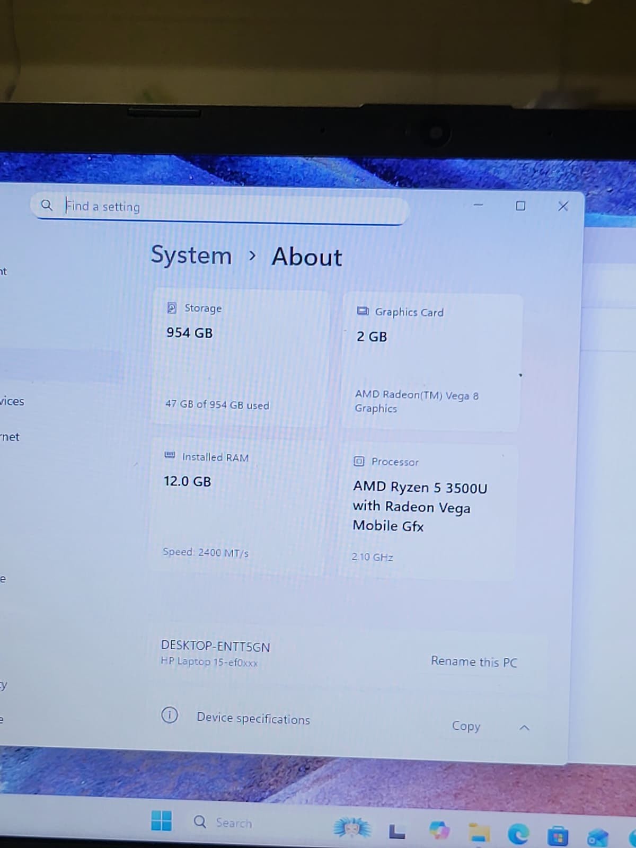Maximize the Settings window
636x848 pixels.
[x=520, y=206]
